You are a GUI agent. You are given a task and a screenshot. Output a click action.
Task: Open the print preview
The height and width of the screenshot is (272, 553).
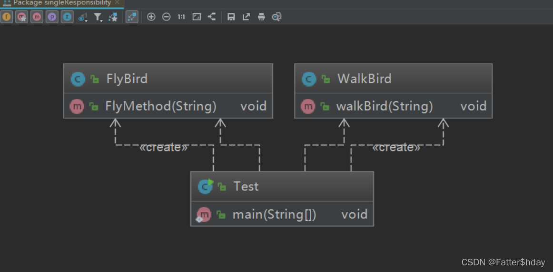tap(277, 17)
